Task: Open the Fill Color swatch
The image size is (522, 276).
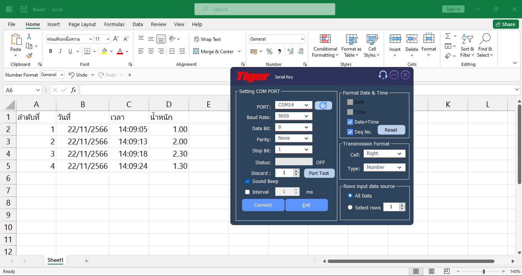Action: coord(104,51)
